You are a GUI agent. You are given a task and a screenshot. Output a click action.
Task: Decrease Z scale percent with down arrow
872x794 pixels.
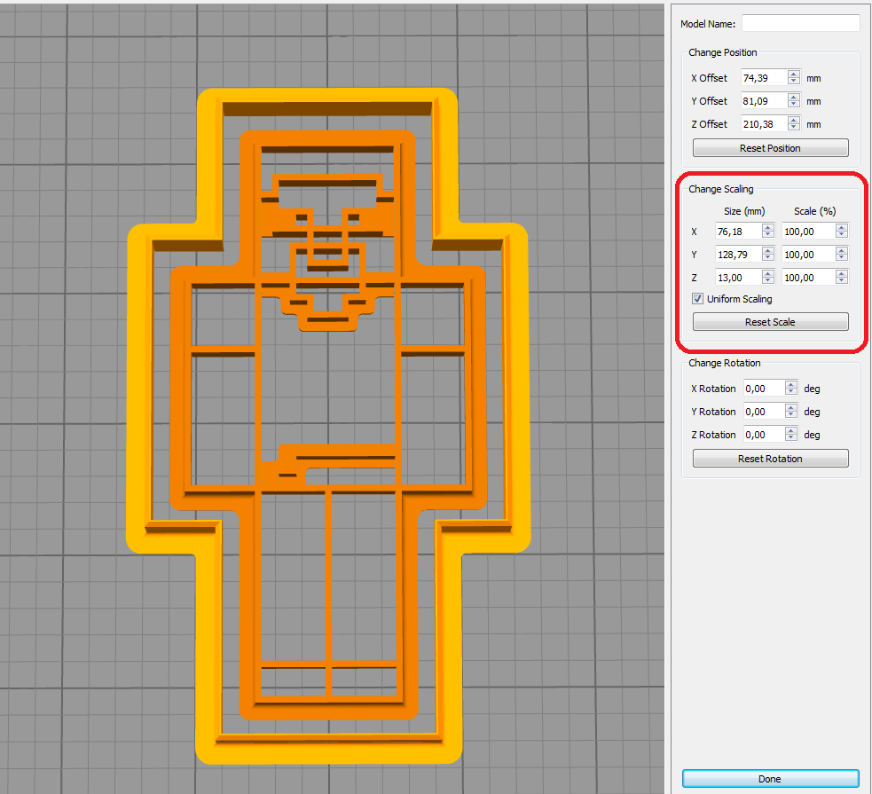tap(842, 281)
